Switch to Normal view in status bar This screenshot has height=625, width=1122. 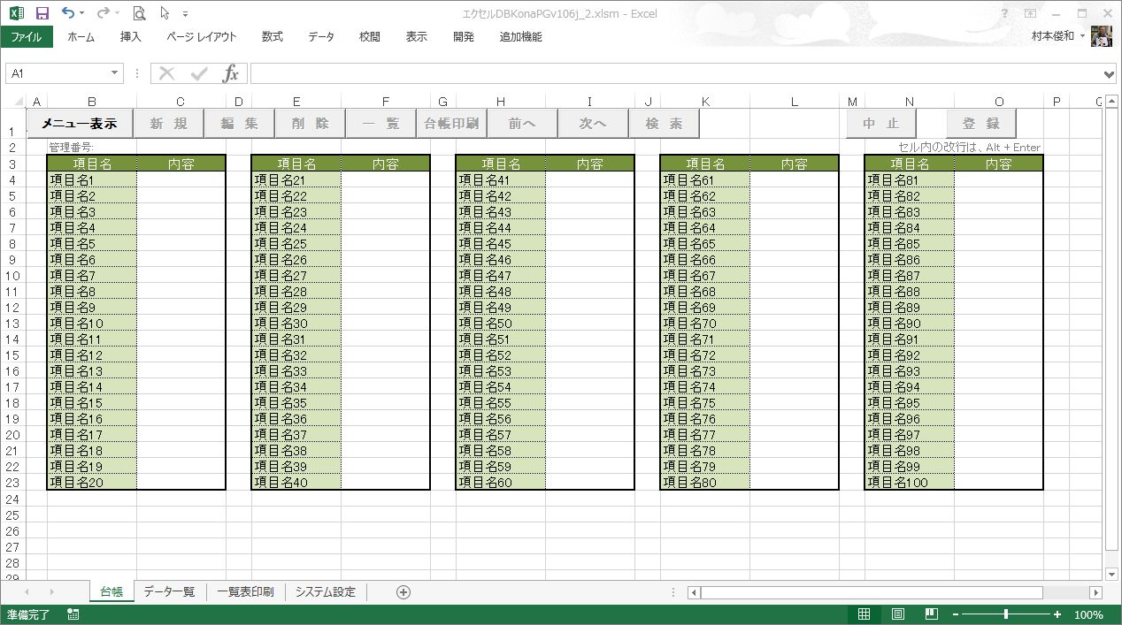[x=865, y=614]
